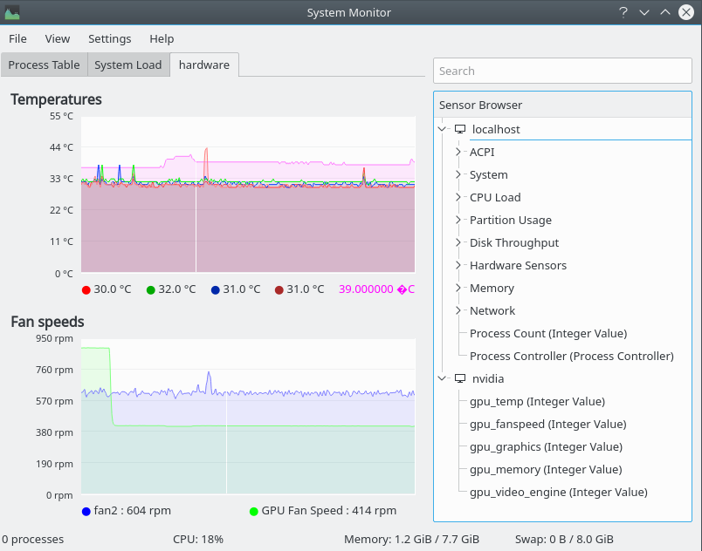702x551 pixels.
Task: Click the blue 31.0 °C legend dot
Action: [x=216, y=290]
